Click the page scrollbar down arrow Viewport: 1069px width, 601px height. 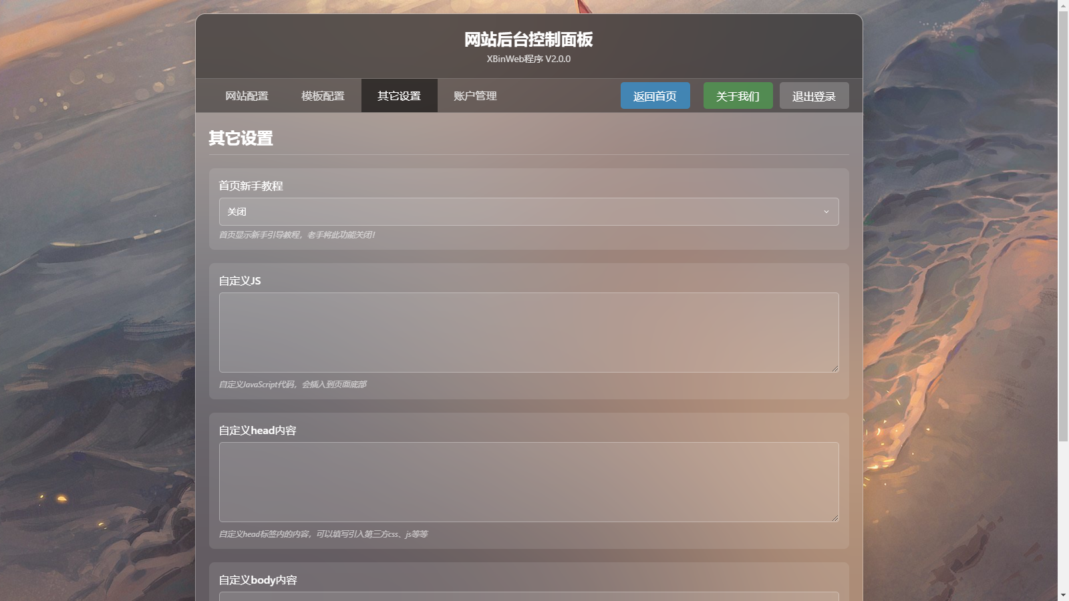click(x=1063, y=595)
